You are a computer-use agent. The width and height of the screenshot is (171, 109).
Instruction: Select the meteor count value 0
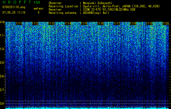click(x=39, y=13)
